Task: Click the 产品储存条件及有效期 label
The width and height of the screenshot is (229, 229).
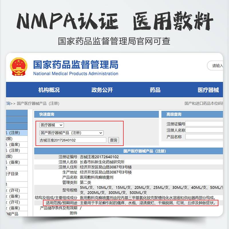Action: click(x=59, y=208)
